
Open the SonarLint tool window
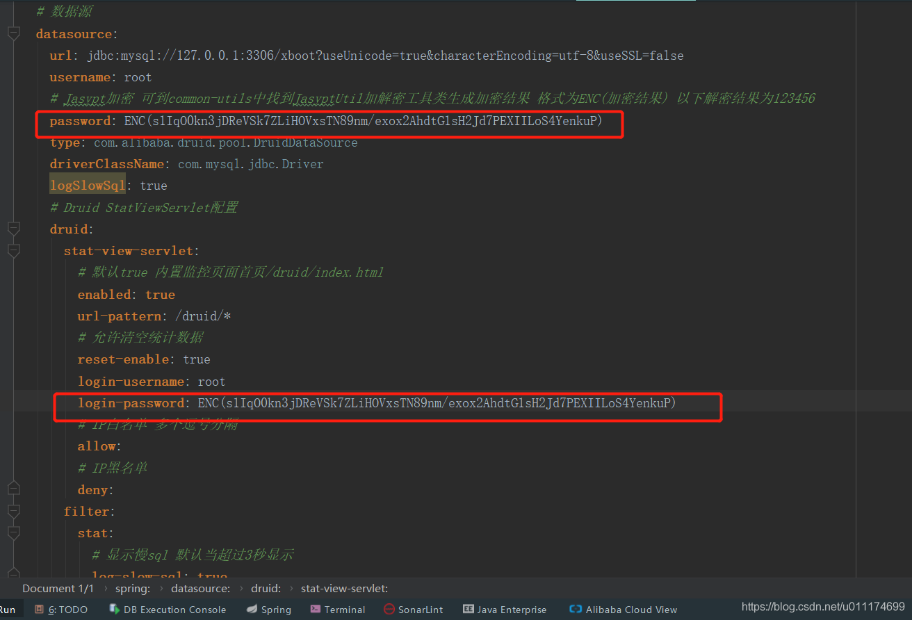point(414,610)
